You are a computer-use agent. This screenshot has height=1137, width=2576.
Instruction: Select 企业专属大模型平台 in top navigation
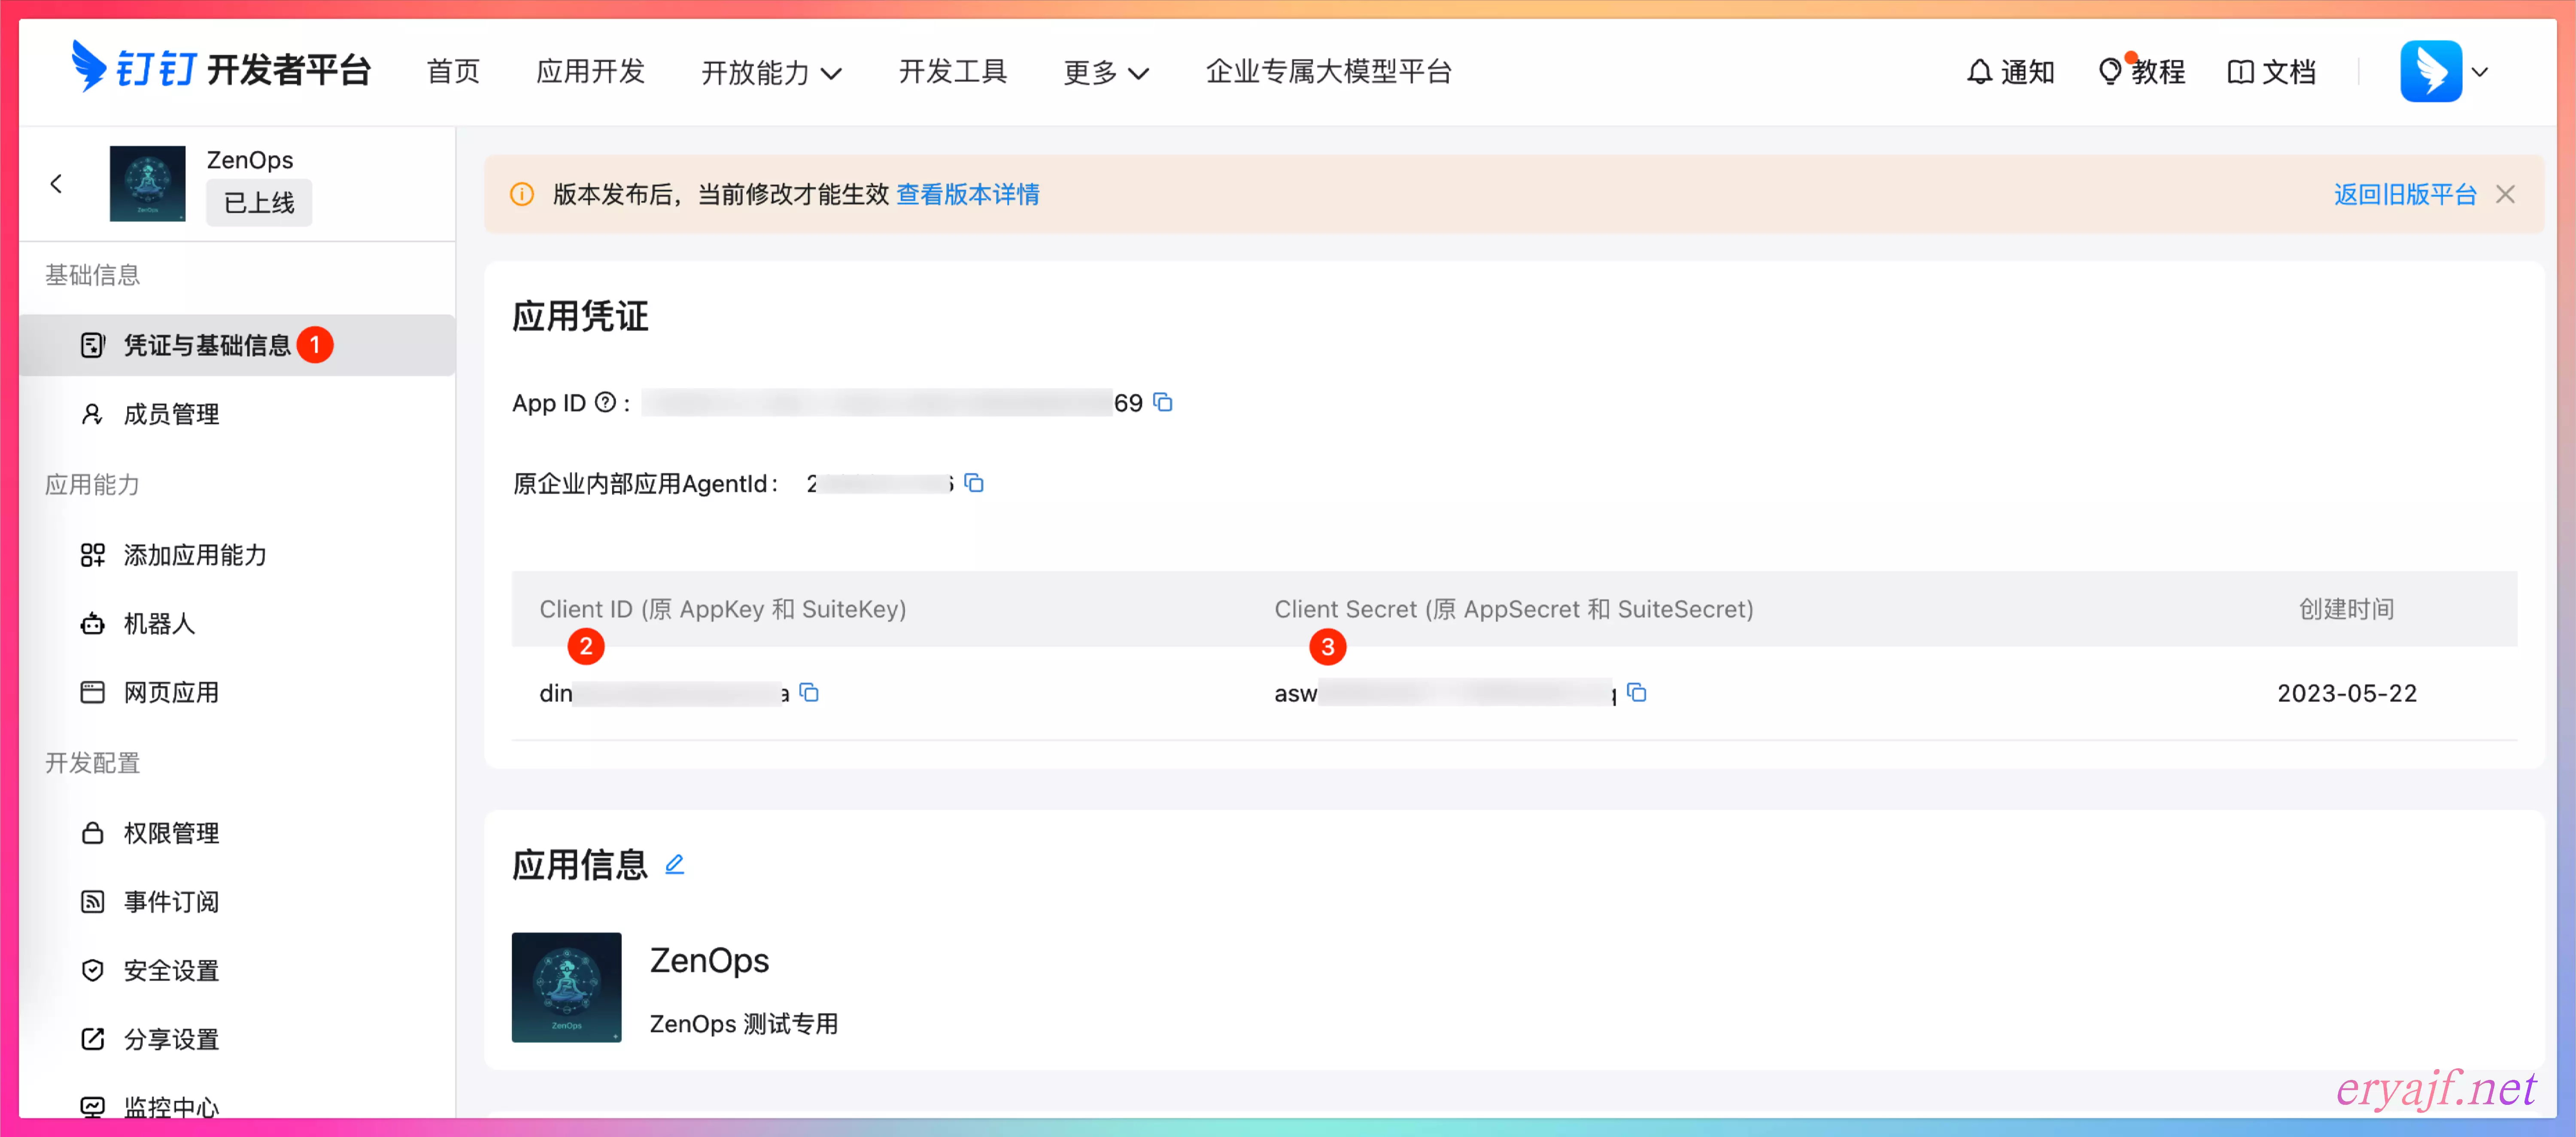point(1328,72)
